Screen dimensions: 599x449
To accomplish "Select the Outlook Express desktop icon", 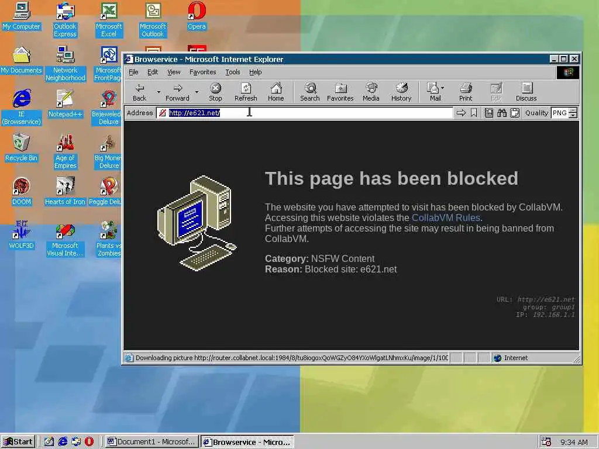I will [66, 20].
